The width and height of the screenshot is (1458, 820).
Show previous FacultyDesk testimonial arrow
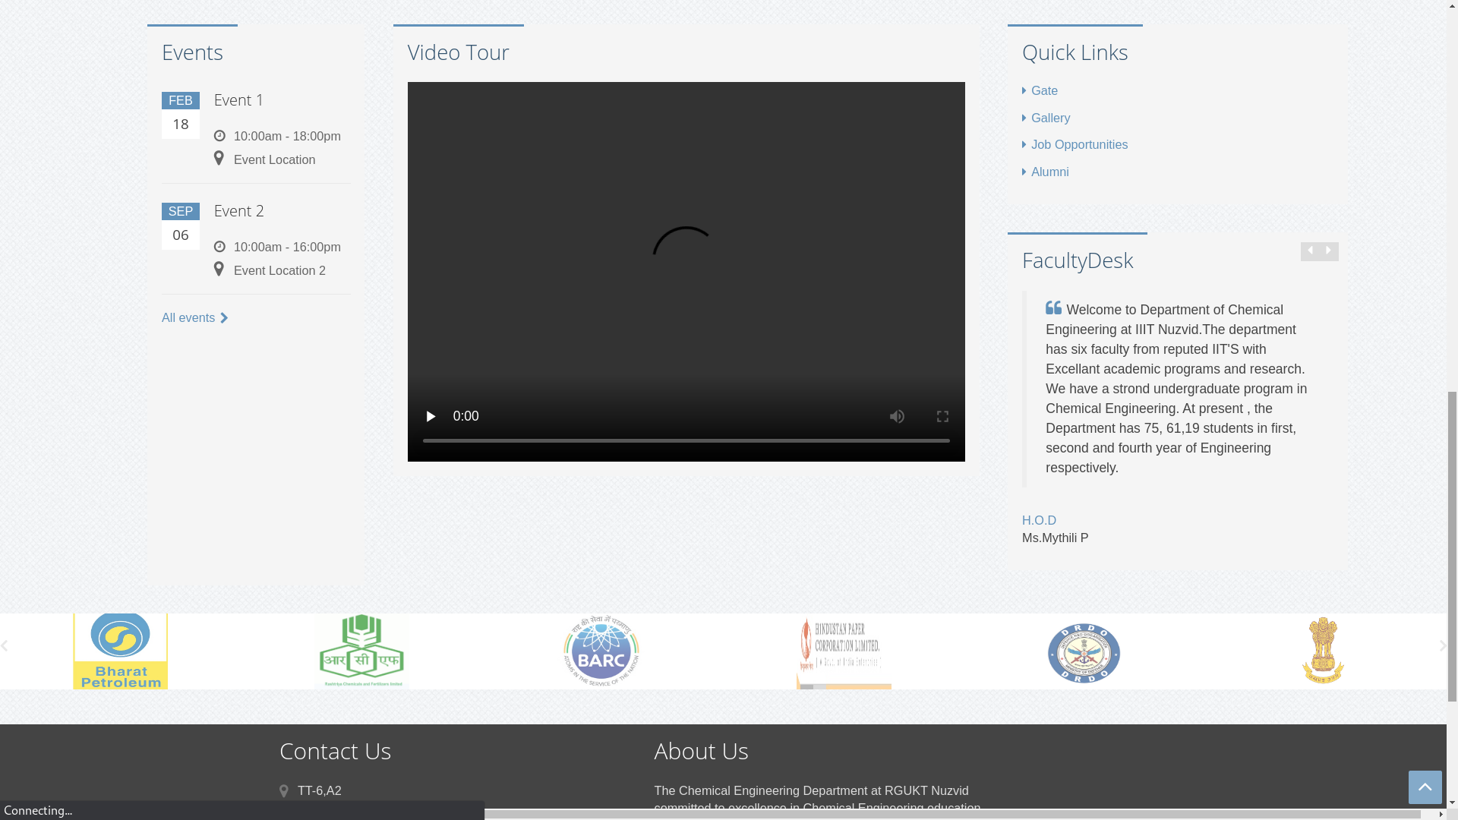1310,251
